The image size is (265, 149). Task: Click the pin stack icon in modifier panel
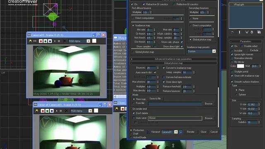pyautogui.click(x=232, y=32)
